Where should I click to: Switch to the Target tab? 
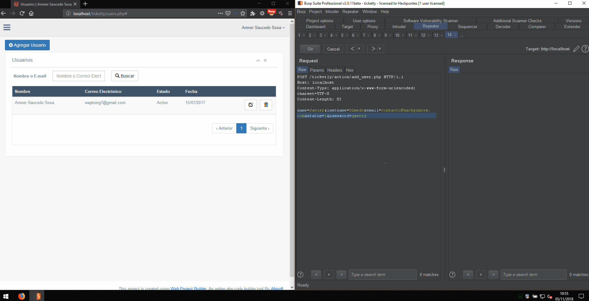pyautogui.click(x=347, y=27)
